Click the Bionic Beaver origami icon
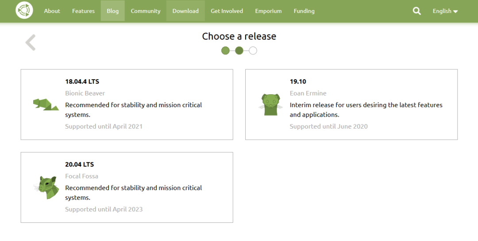This screenshot has width=478, height=241. coord(46,104)
